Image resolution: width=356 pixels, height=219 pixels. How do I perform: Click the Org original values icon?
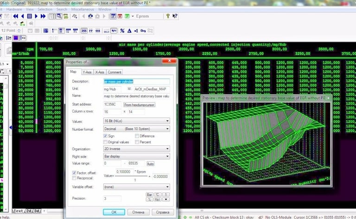[143, 31]
